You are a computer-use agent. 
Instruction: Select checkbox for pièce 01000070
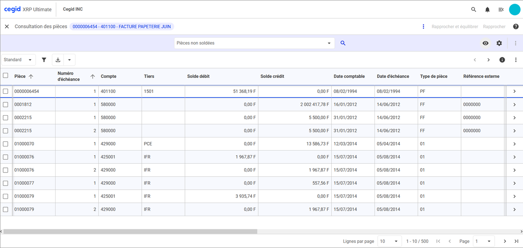[5, 144]
